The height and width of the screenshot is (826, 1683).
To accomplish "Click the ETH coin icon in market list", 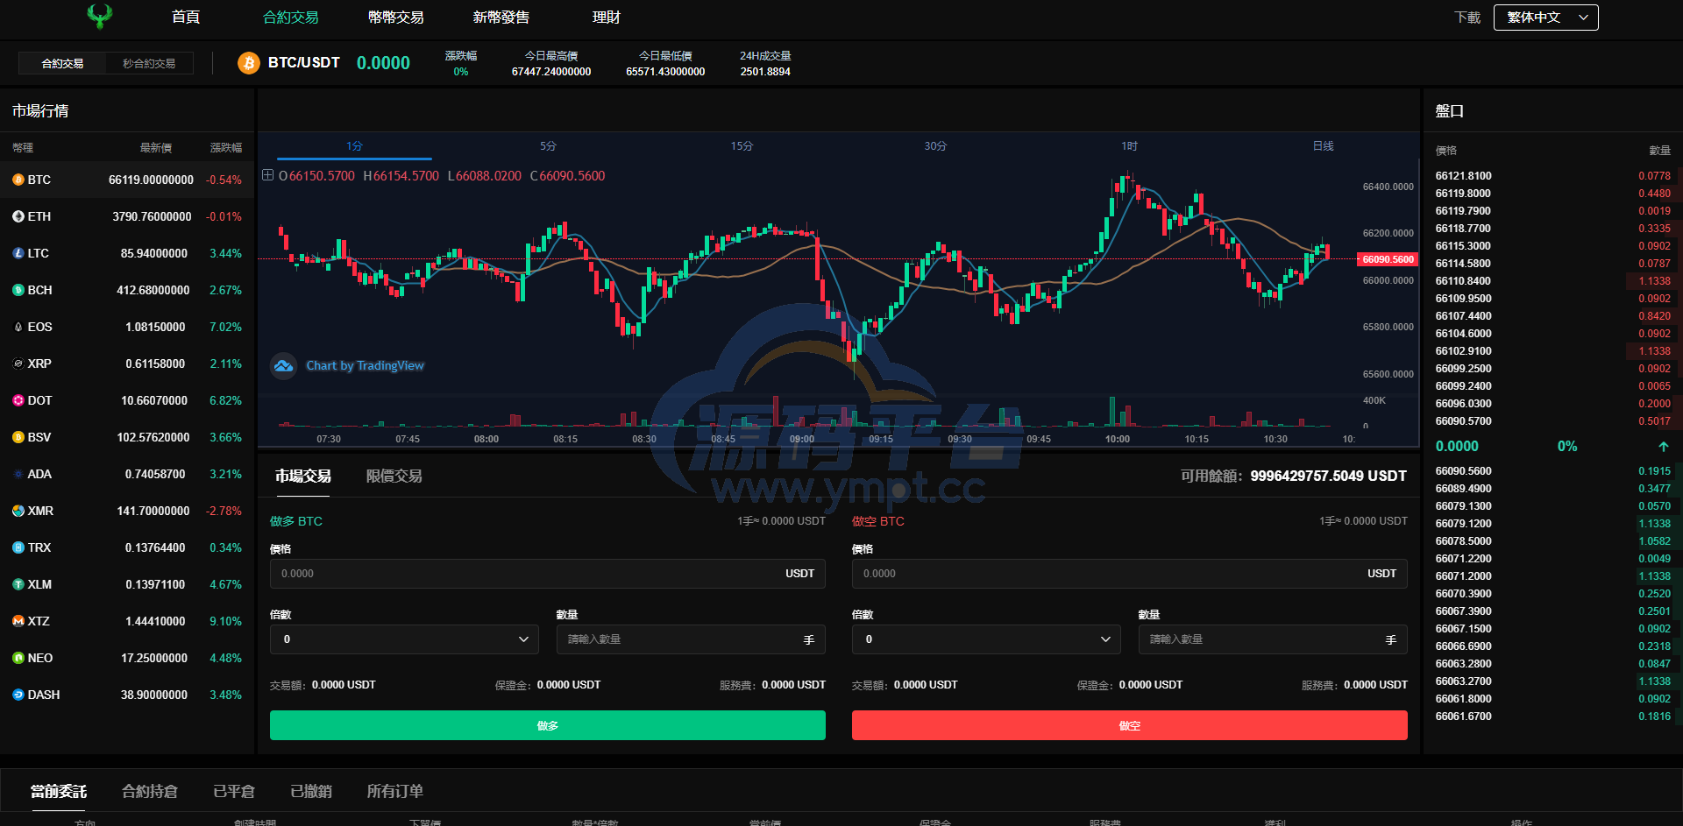I will click(18, 216).
